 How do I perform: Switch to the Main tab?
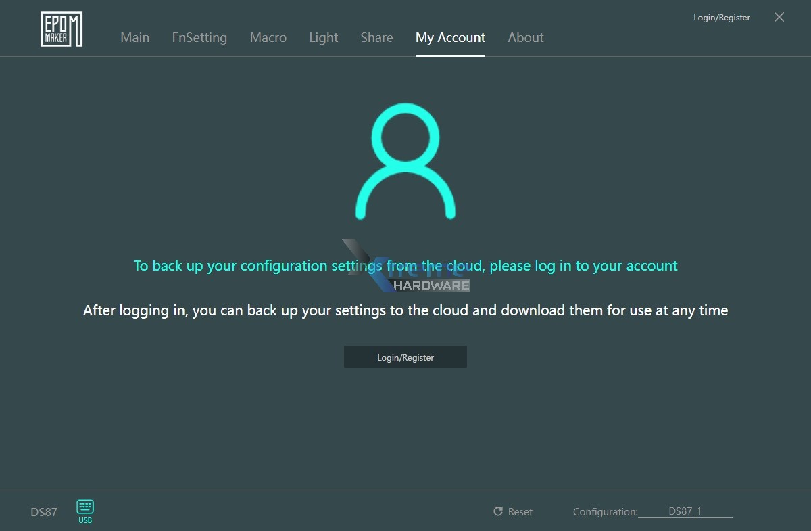coord(135,38)
